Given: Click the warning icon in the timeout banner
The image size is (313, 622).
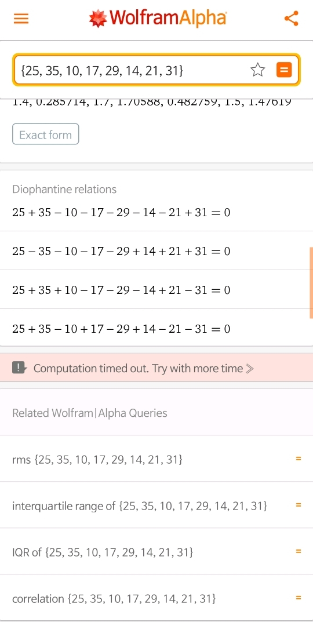Looking at the screenshot, I should click(x=19, y=368).
